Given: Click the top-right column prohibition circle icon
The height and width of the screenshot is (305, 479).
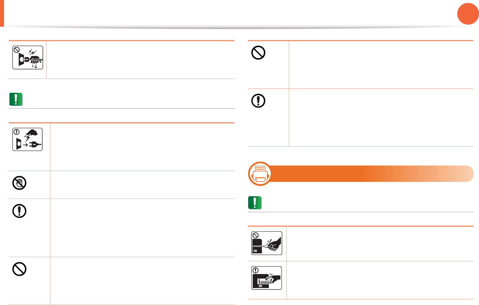Looking at the screenshot, I should coord(258,53).
